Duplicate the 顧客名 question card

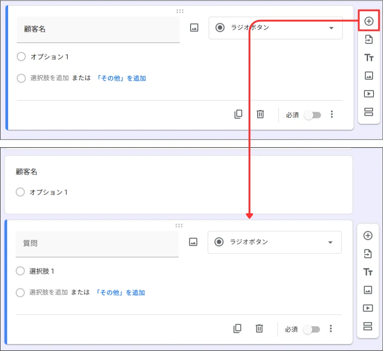point(238,114)
